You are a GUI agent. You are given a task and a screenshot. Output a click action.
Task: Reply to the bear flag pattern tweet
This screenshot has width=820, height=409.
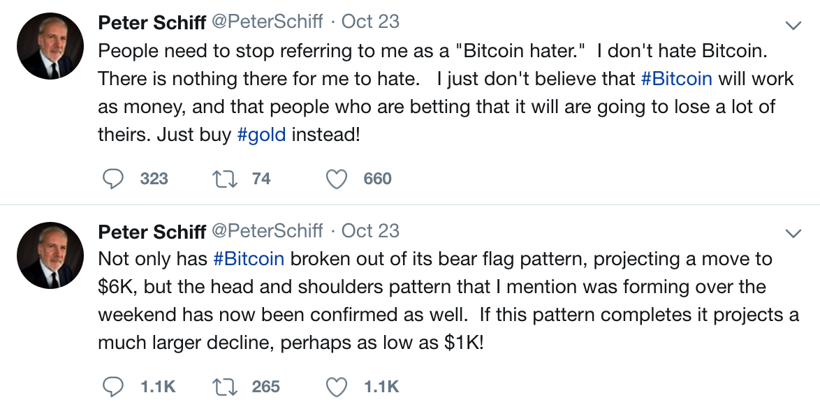(x=113, y=386)
